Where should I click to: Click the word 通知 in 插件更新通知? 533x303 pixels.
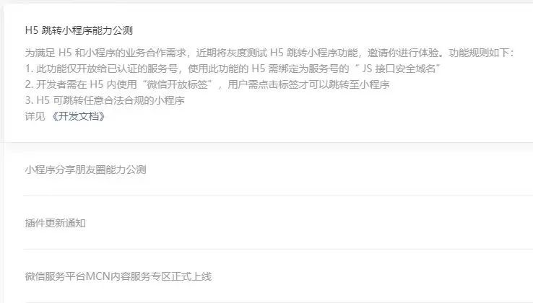[75, 223]
